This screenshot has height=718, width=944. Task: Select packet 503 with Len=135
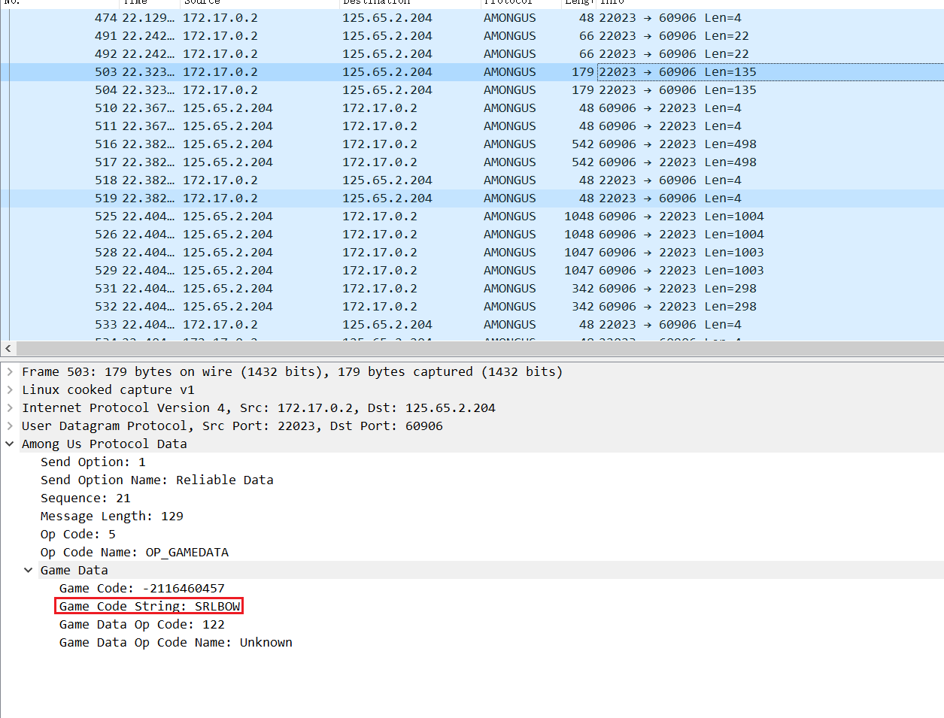click(472, 72)
